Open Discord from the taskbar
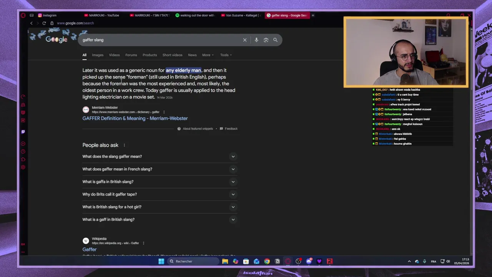 coord(309,262)
